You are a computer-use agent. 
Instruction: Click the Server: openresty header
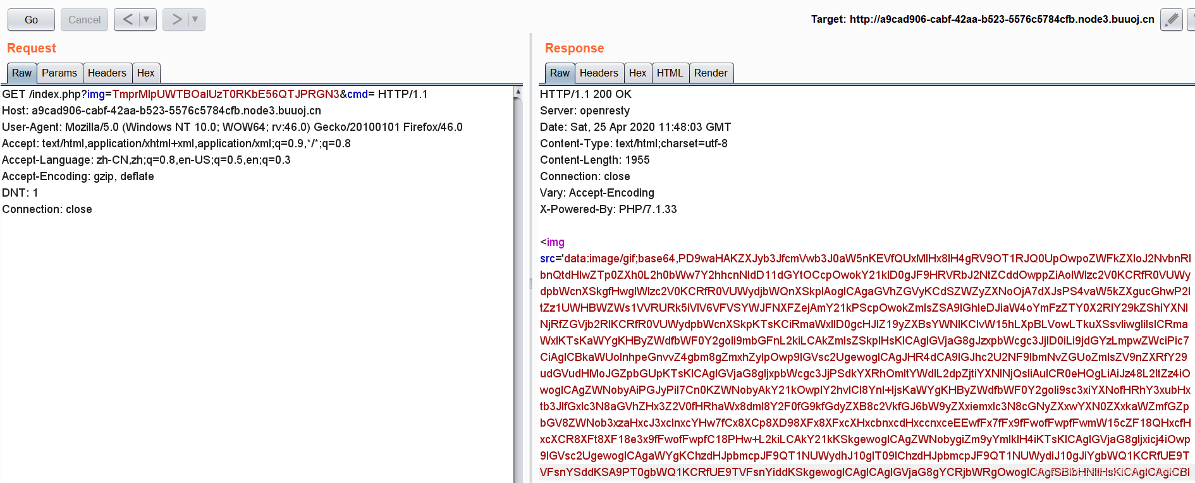(x=585, y=111)
